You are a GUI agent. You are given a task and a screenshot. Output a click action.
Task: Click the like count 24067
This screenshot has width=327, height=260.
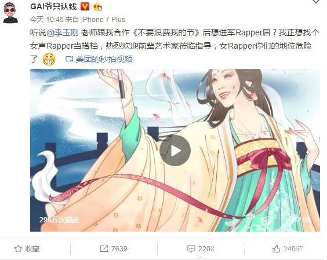click(x=293, y=249)
